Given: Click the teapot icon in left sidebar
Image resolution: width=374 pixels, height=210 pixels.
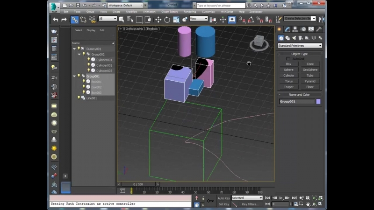Looking at the screenshot, I should 54,31.
